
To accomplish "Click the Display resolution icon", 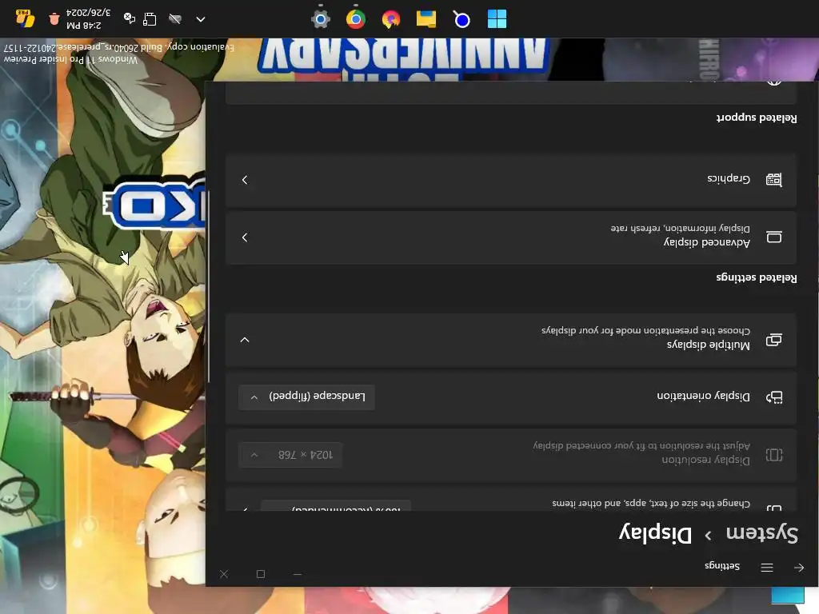I will 774,455.
